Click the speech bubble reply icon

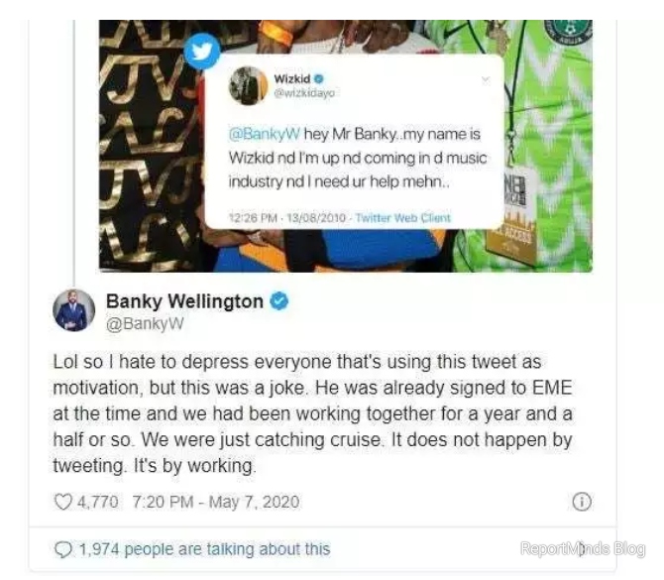tap(63, 550)
